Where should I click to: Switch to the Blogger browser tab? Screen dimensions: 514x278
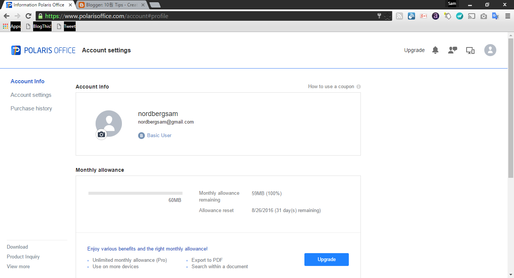point(109,5)
